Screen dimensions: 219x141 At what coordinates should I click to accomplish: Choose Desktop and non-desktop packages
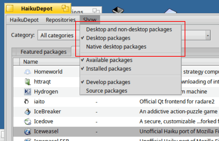click(129, 29)
